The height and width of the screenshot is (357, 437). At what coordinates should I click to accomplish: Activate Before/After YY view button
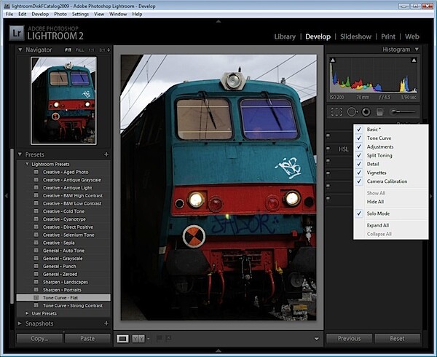point(138,339)
